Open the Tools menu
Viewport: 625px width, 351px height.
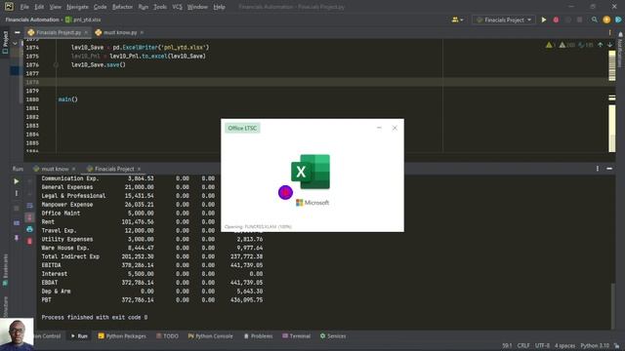click(160, 7)
